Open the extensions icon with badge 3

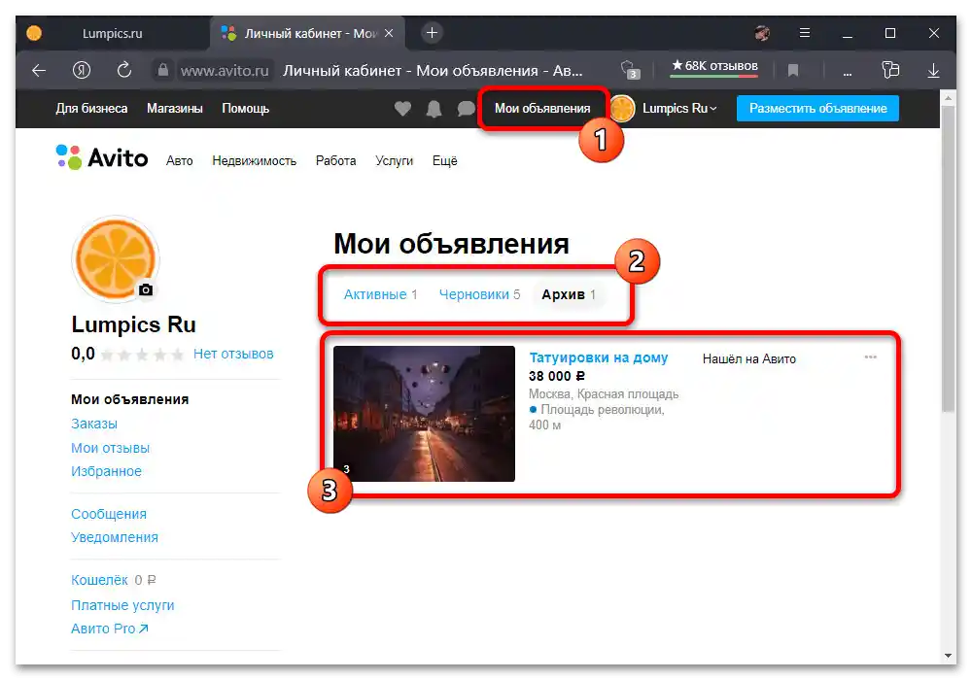pyautogui.click(x=629, y=70)
